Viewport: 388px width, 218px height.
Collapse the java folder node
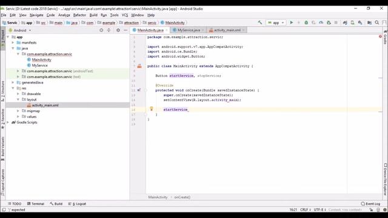point(13,48)
